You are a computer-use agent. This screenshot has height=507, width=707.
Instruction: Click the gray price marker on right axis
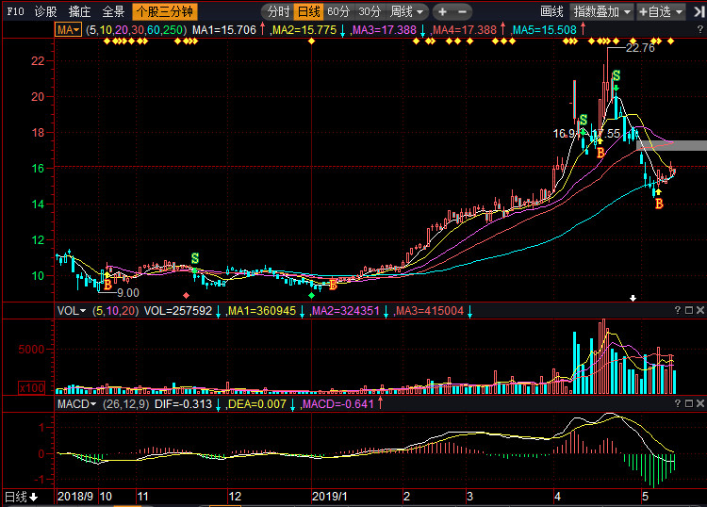(670, 145)
